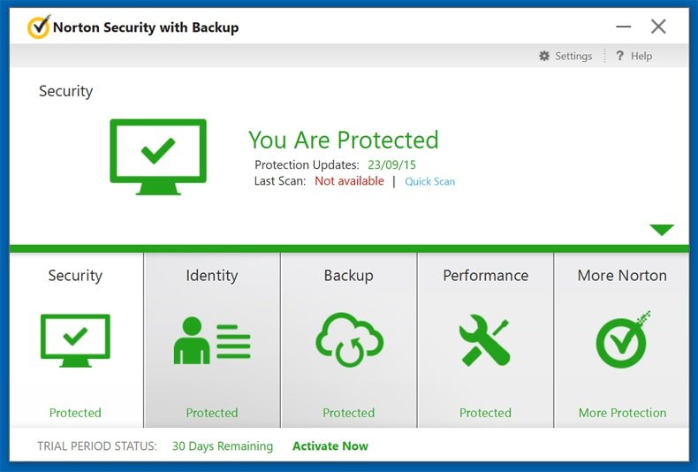The width and height of the screenshot is (698, 472).
Task: Open the More Norton tab label
Action: 622,276
